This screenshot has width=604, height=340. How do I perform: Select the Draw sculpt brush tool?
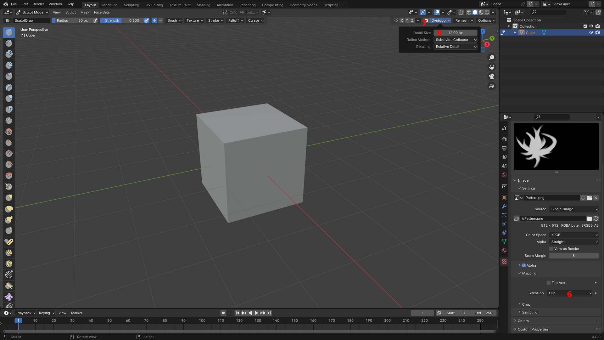(x=9, y=32)
